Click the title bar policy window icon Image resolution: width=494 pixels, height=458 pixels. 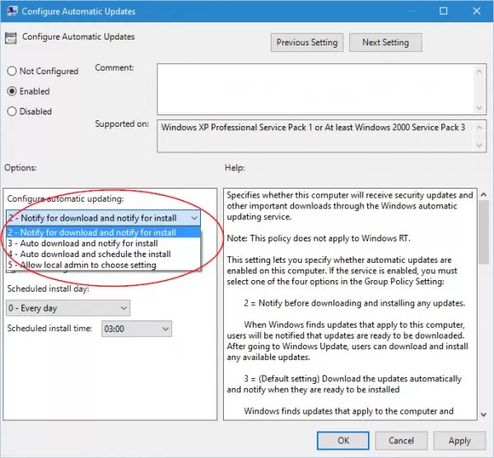tap(12, 11)
